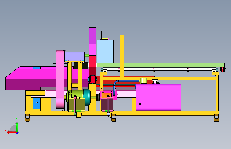Viewport: 231px width, 149px height.
Task: Select the small blue rectangle on the table top
Action: click(37, 68)
